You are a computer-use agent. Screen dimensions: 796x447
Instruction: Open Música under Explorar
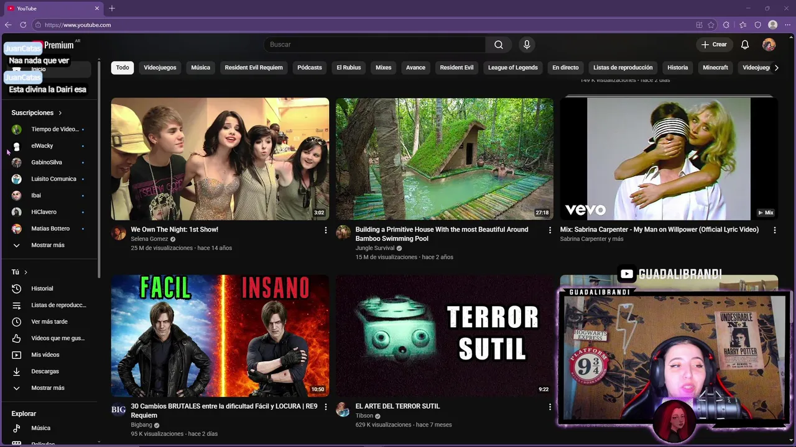coord(50,428)
